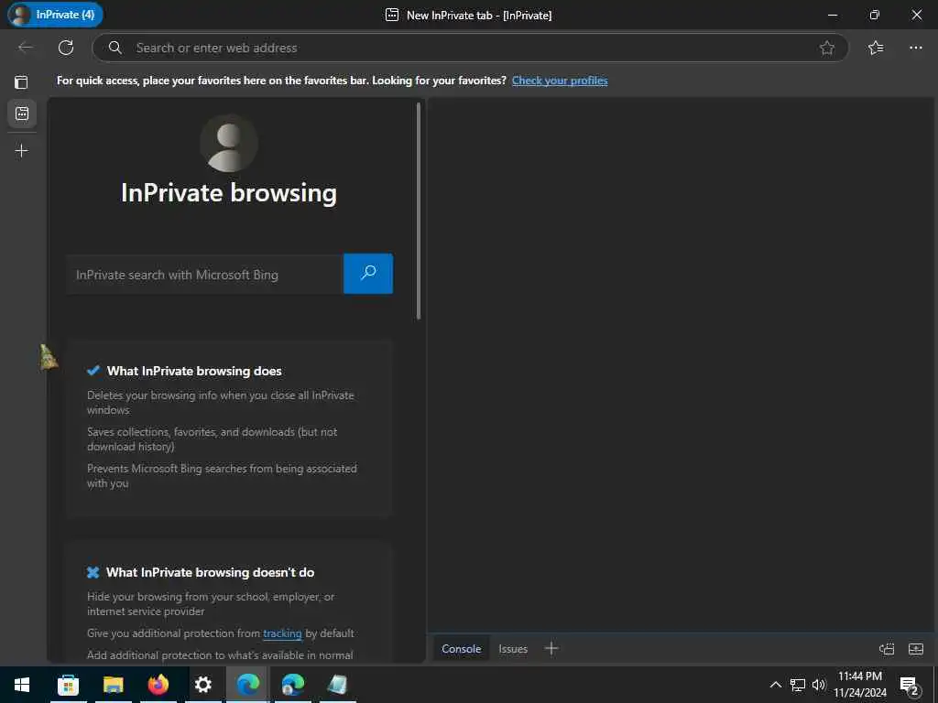Open the network status tray icon
This screenshot has height=703, width=938.
point(798,685)
